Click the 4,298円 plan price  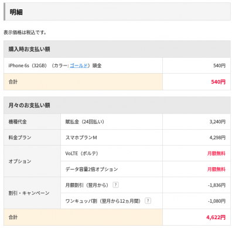click(217, 137)
